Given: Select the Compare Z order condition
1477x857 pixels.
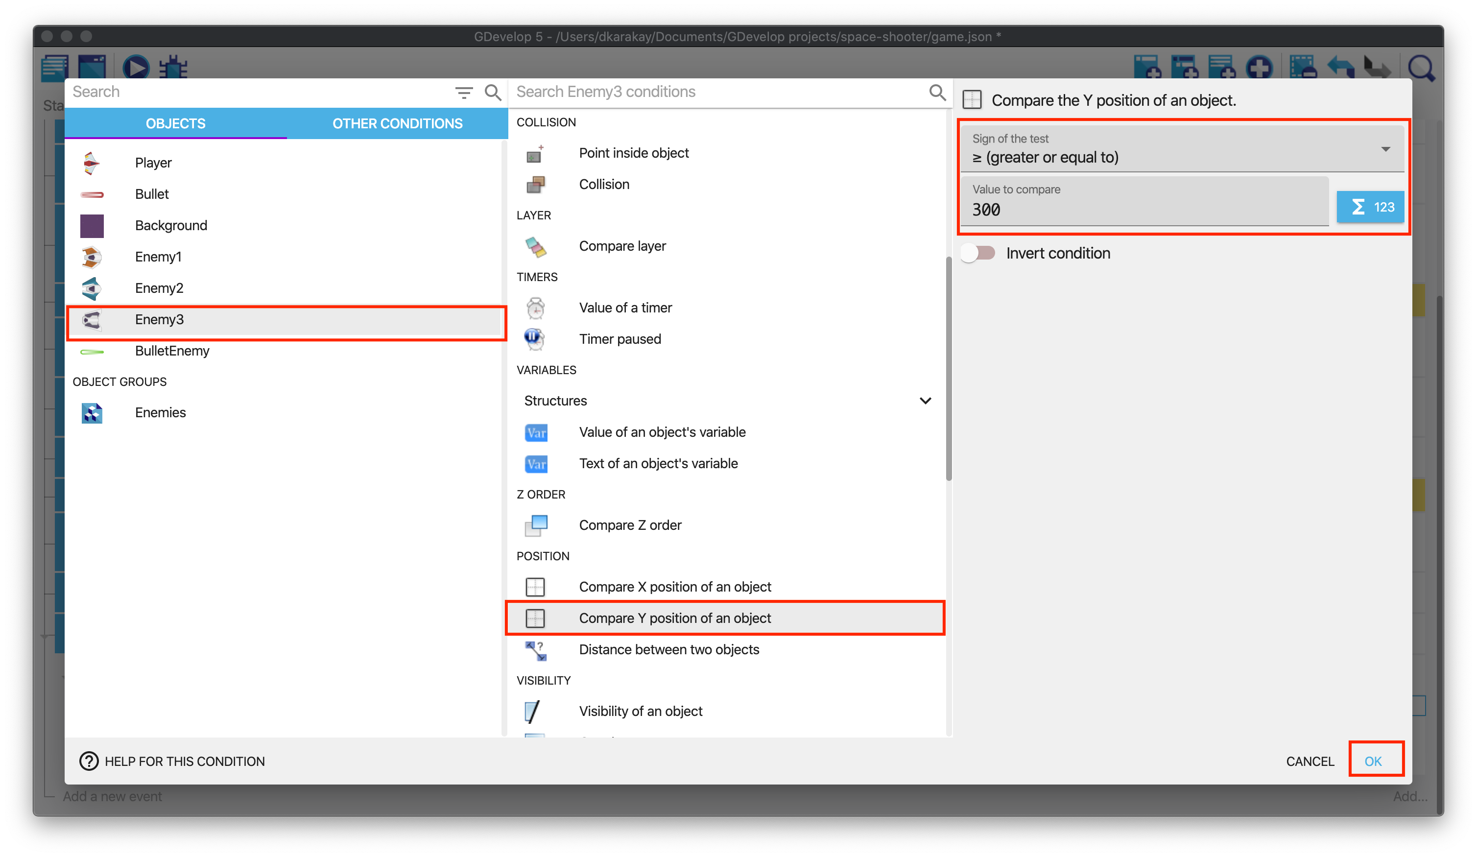Looking at the screenshot, I should pyautogui.click(x=629, y=525).
